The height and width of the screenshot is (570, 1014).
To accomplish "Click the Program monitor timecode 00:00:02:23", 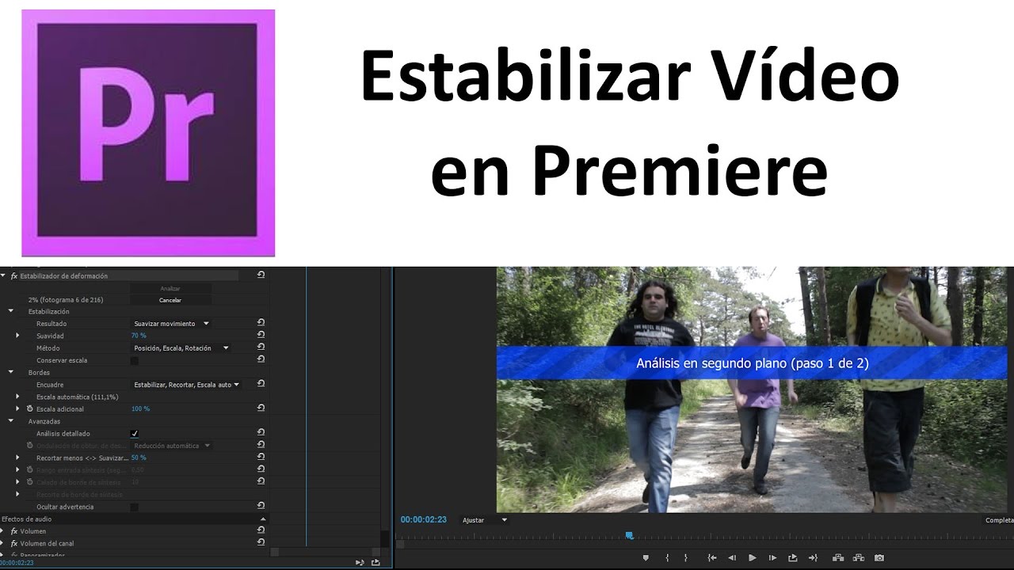I will [423, 520].
